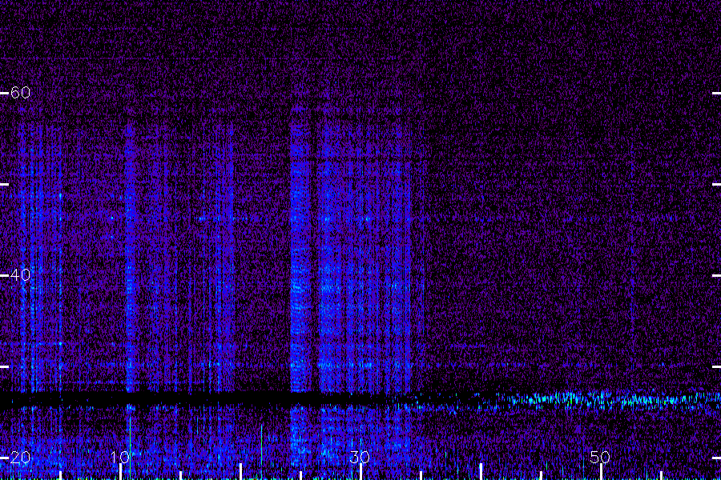Click the frequency axis label 40
Screen dimensions: 721x480
[x=20, y=275]
